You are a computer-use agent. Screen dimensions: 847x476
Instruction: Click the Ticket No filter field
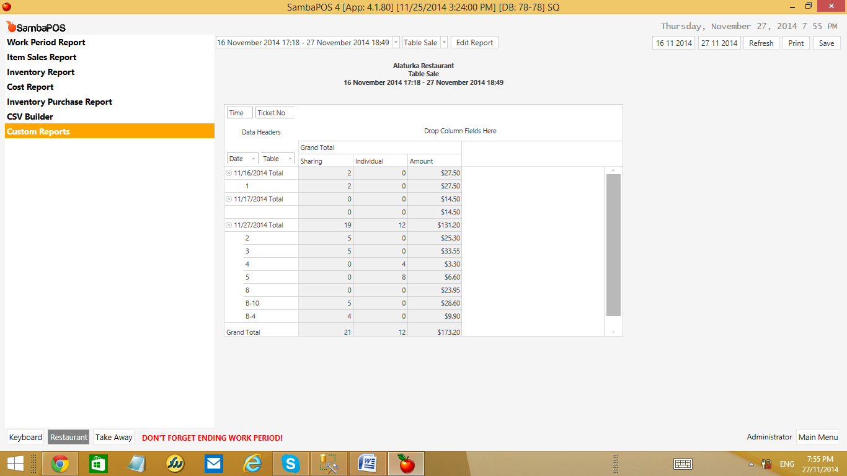pyautogui.click(x=274, y=113)
